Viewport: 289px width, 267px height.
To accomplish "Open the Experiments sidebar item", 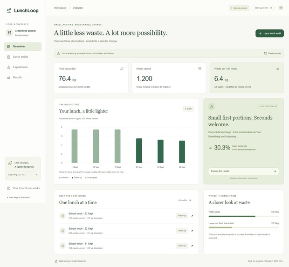I will click(x=23, y=67).
